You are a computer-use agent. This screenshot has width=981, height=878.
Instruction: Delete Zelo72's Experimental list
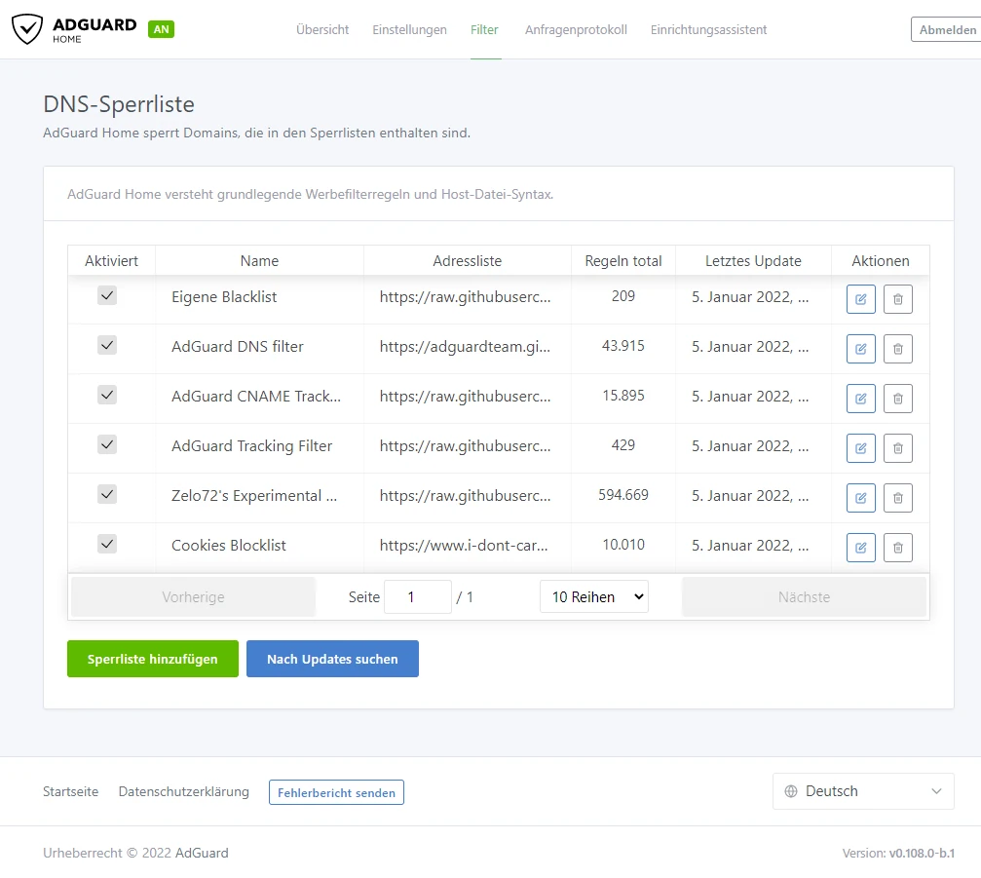tap(898, 498)
